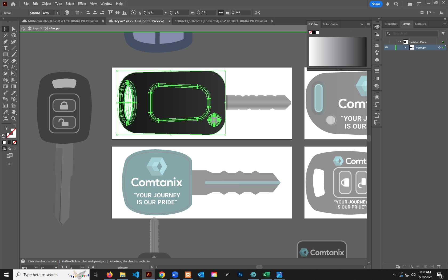The image size is (448, 280).
Task: Open the rotation angle dropdown
Action: (x=56, y=267)
